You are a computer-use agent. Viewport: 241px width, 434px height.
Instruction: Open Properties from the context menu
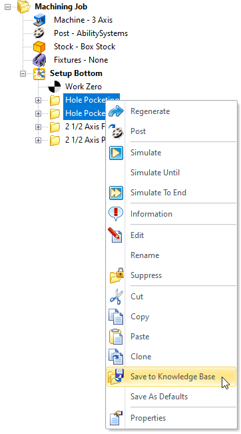(171, 418)
